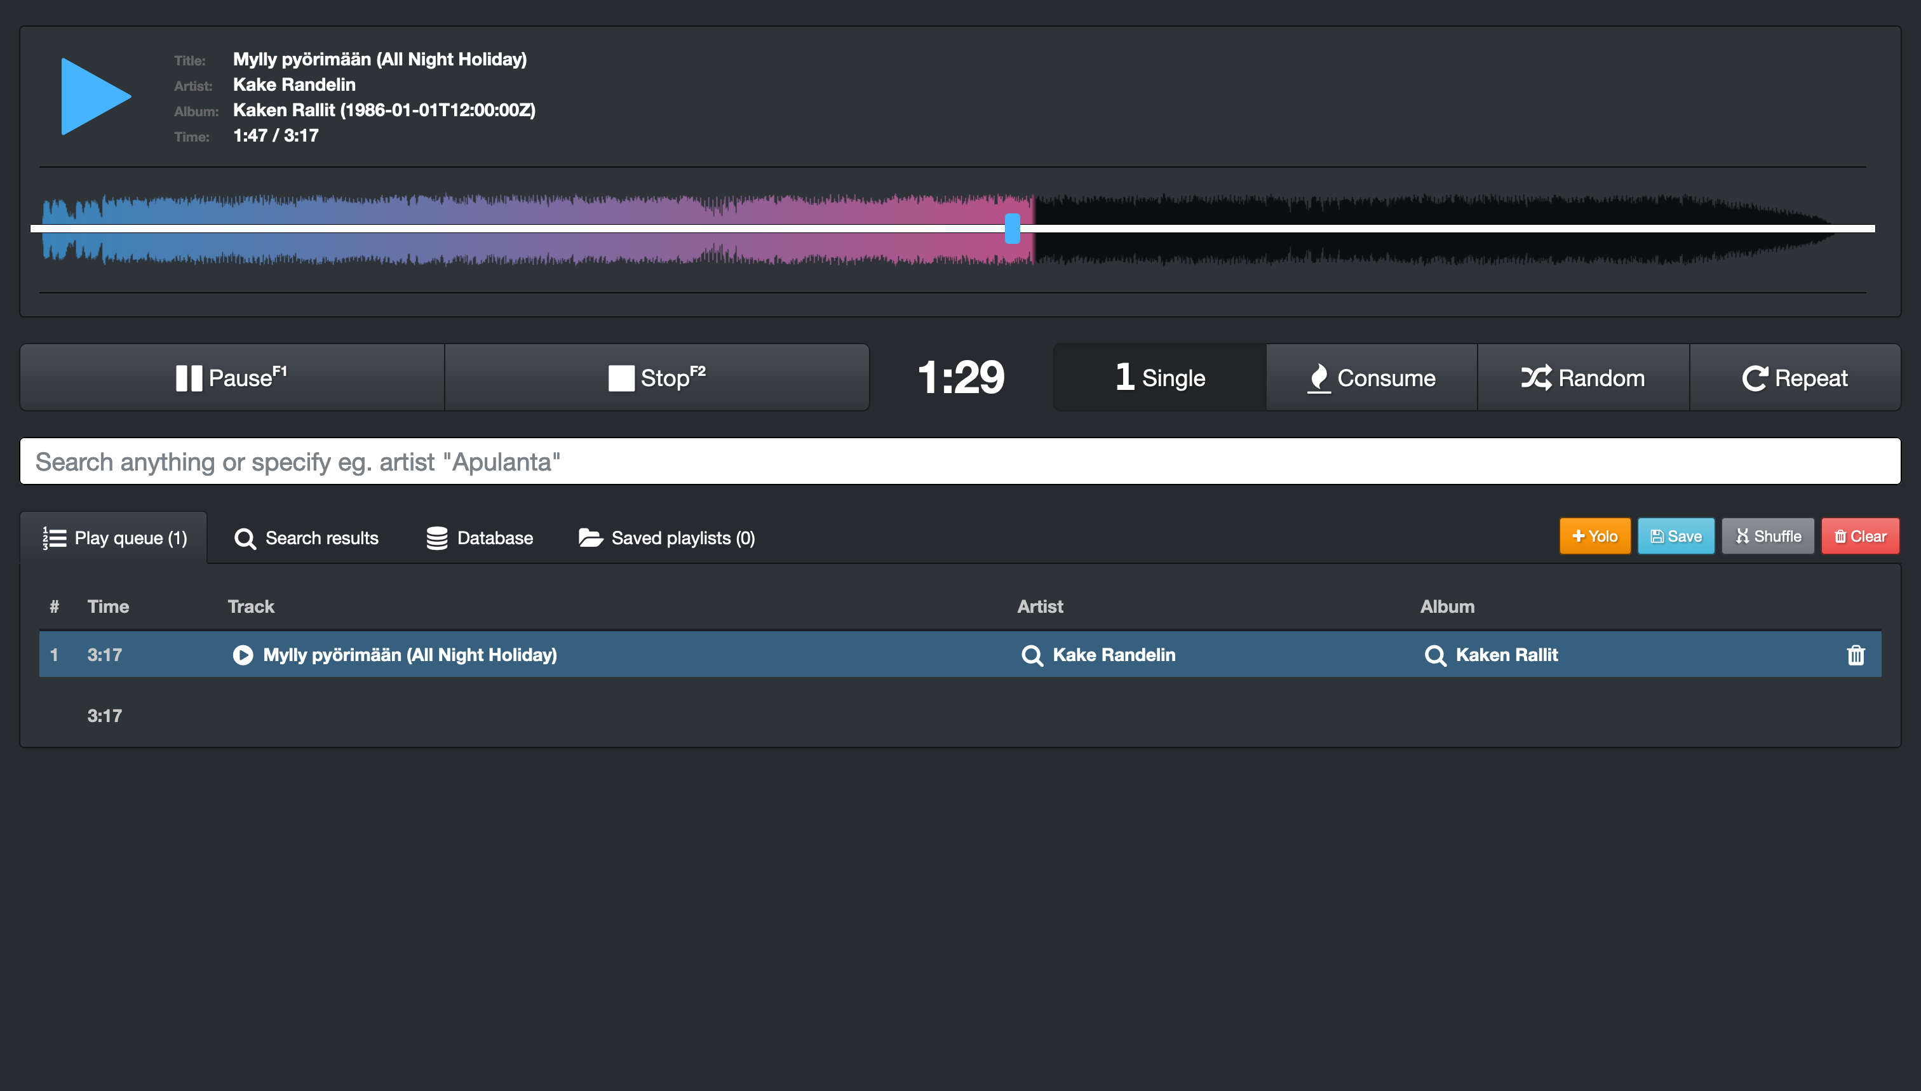Toggle Repeat mode
The image size is (1921, 1091).
(x=1795, y=378)
